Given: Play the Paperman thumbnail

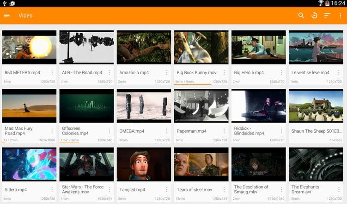Looking at the screenshot, I should (201, 106).
